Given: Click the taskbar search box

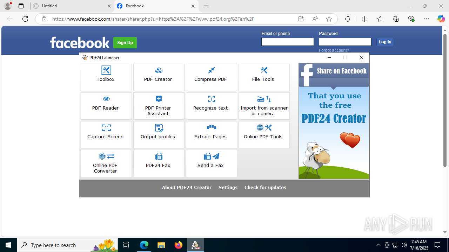Looking at the screenshot, I should (x=67, y=245).
